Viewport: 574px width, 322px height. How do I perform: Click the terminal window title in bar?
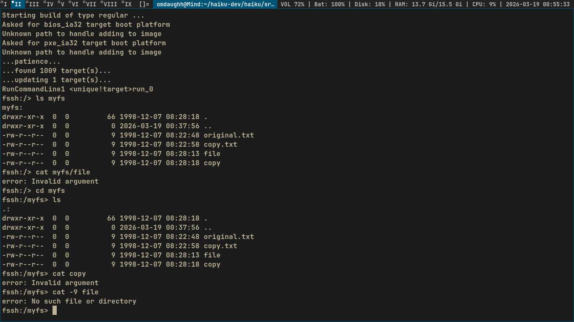pyautogui.click(x=216, y=4)
